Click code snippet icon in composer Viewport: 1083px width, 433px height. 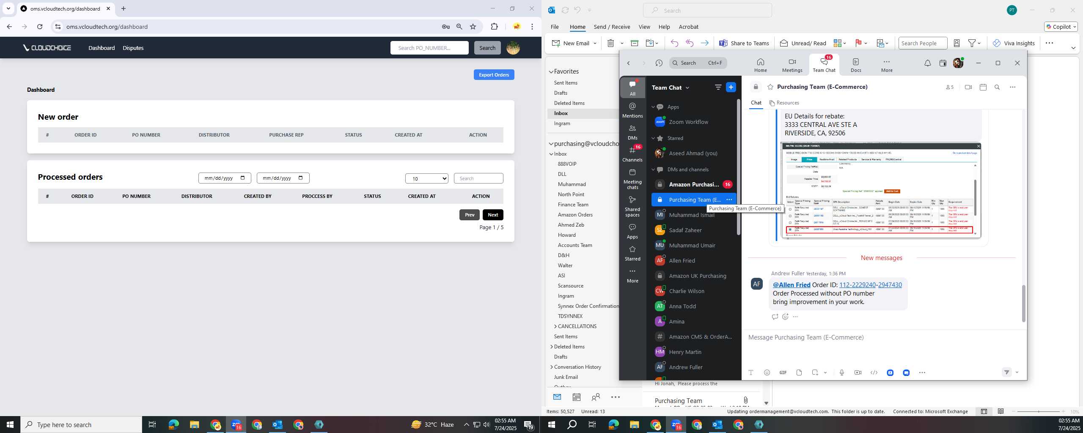coord(874,373)
